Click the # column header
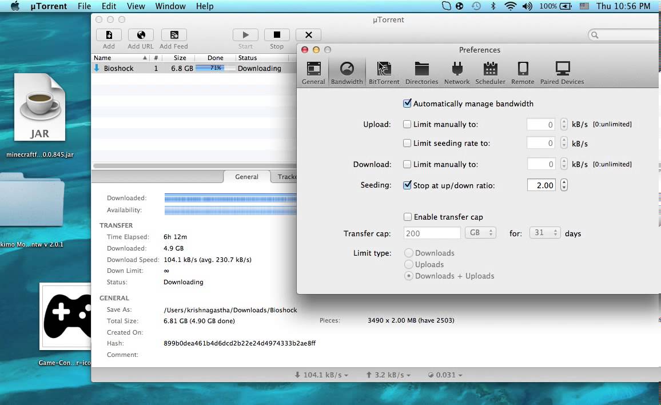This screenshot has height=405, width=661. [156, 58]
